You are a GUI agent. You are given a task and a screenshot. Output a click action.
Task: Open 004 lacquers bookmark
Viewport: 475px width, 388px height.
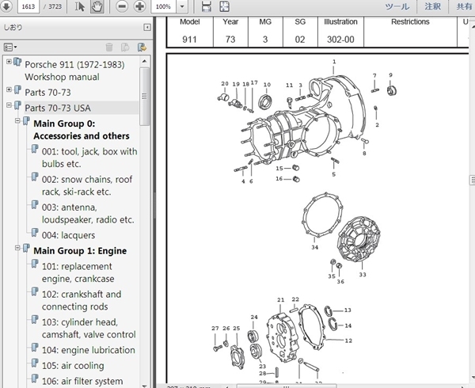[x=68, y=235]
